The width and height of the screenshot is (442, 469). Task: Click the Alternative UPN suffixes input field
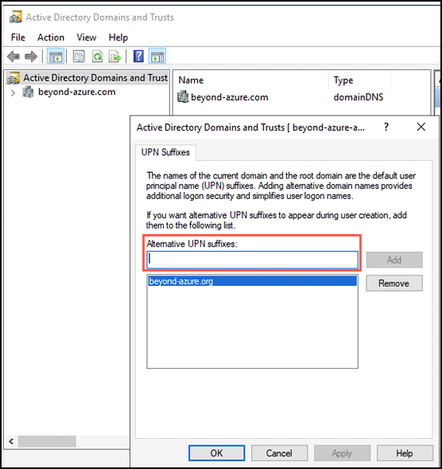(x=252, y=260)
